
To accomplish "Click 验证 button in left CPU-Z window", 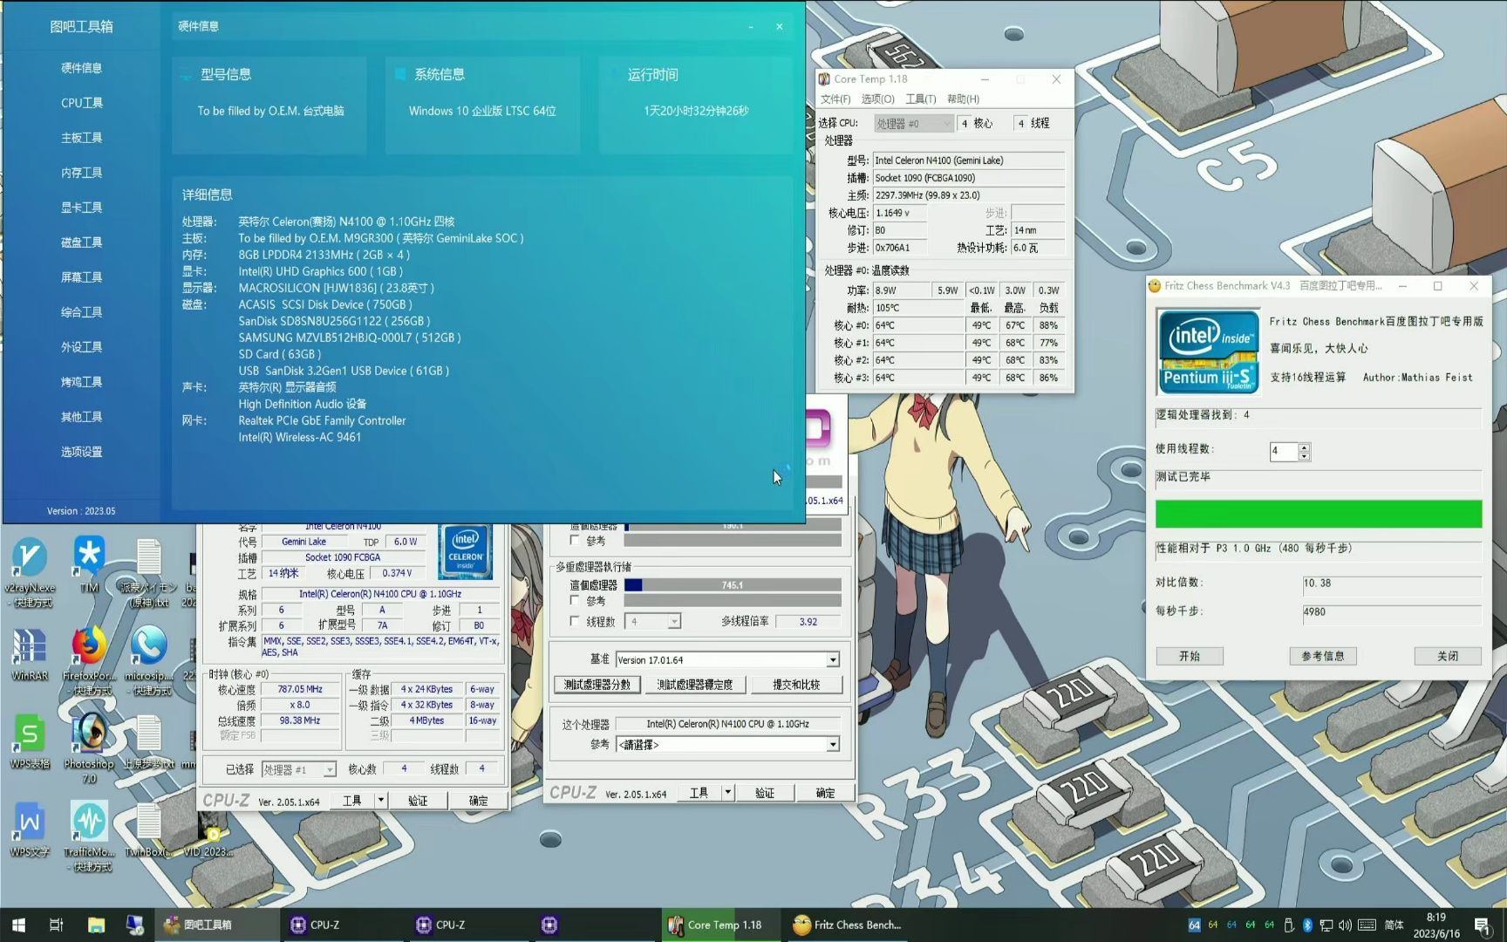I will click(x=418, y=801).
